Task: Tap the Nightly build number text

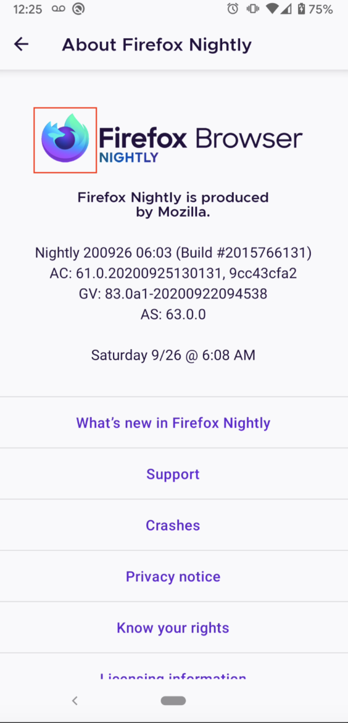Action: 173,252
